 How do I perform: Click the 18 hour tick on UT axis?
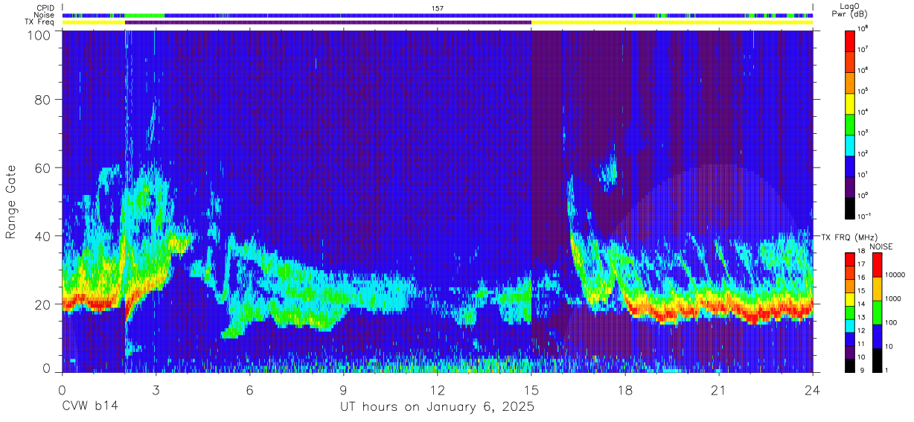625,389
